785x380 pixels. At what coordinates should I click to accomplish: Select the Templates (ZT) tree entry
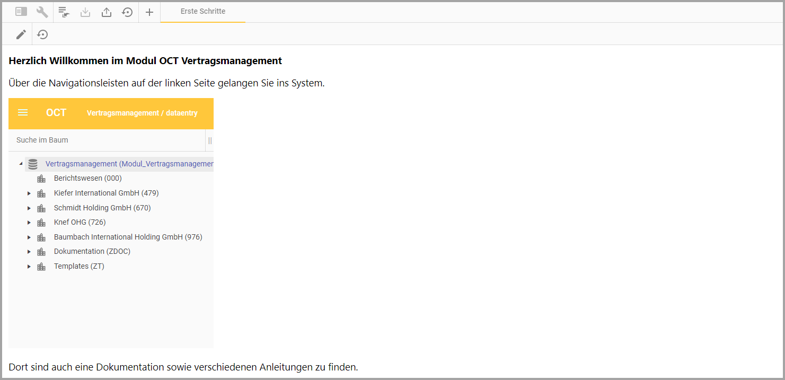coord(79,266)
